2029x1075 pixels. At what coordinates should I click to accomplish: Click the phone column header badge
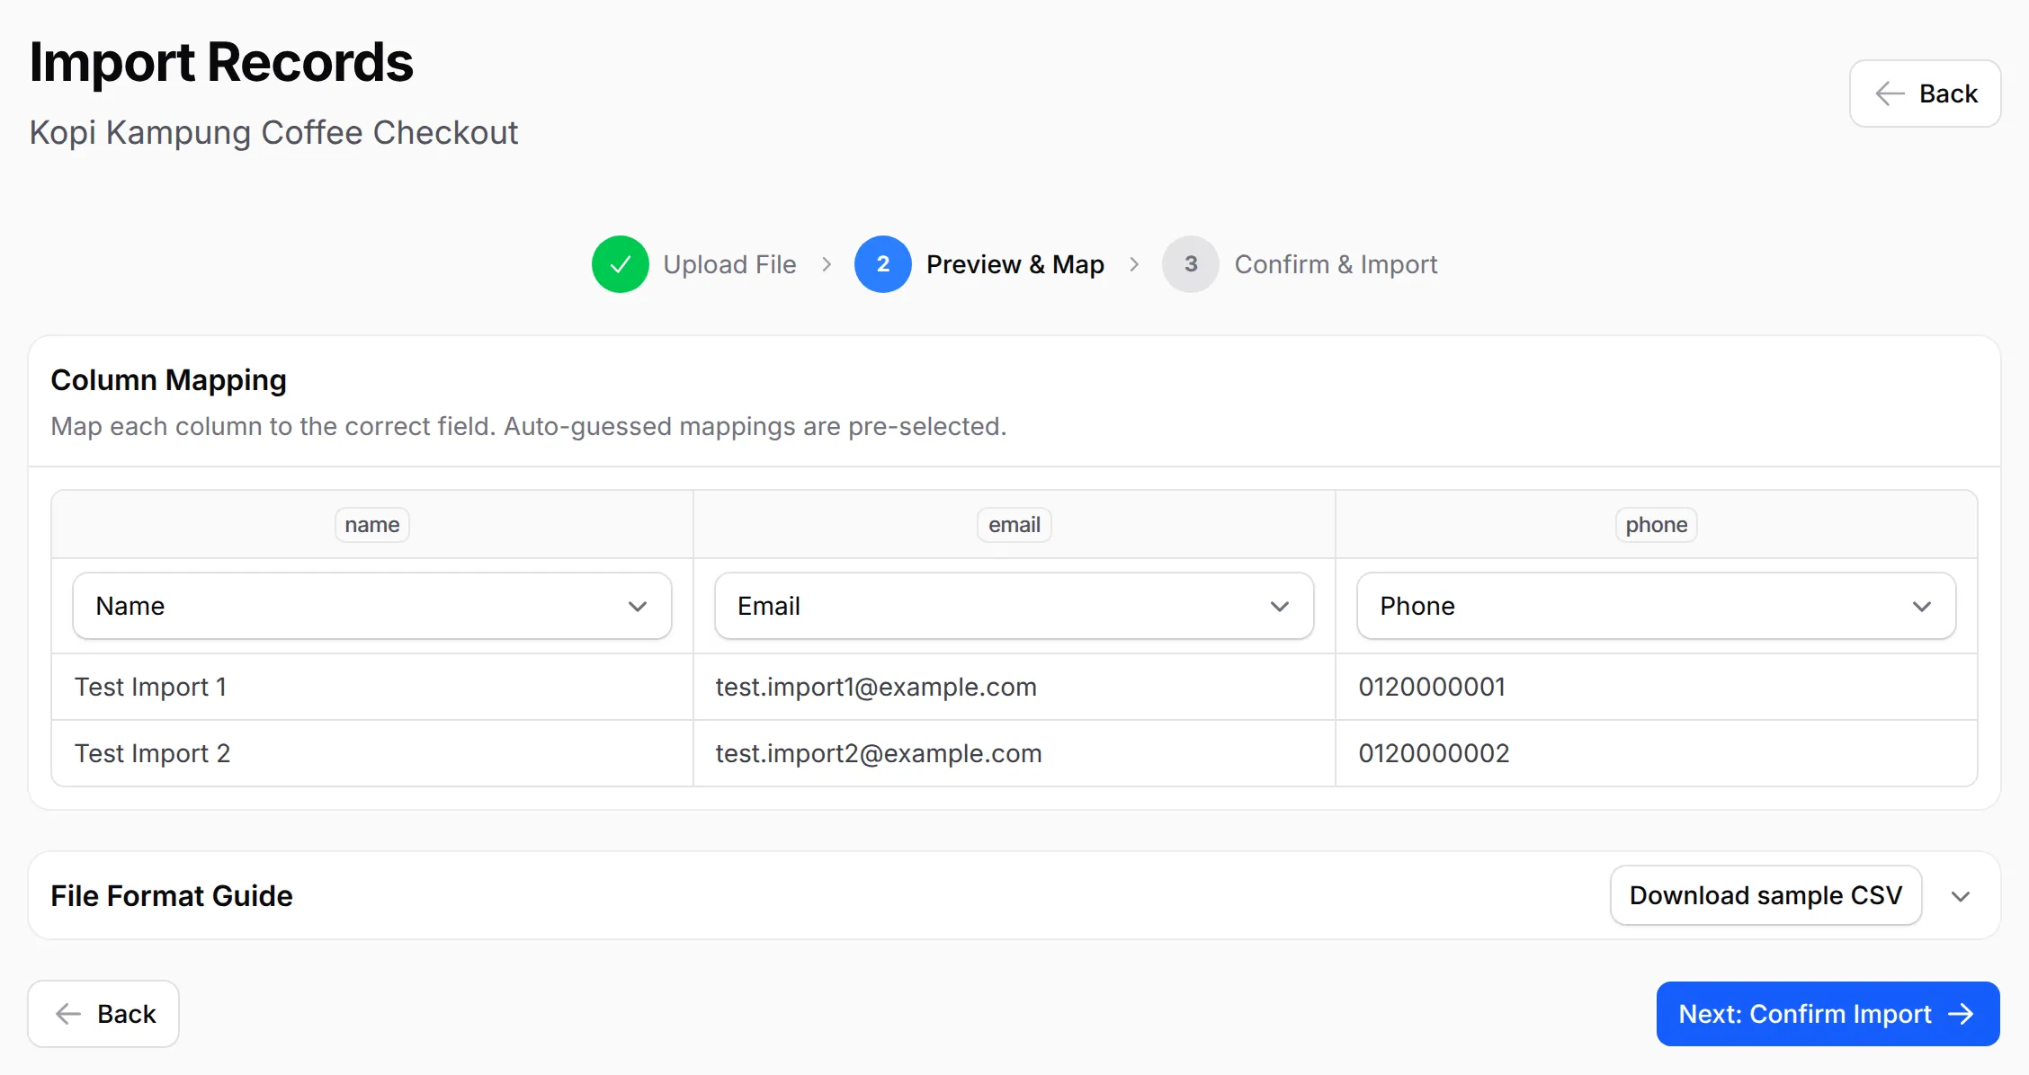pos(1656,525)
